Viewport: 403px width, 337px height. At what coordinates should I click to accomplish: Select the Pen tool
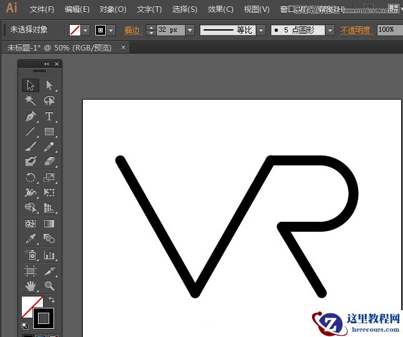tap(31, 116)
